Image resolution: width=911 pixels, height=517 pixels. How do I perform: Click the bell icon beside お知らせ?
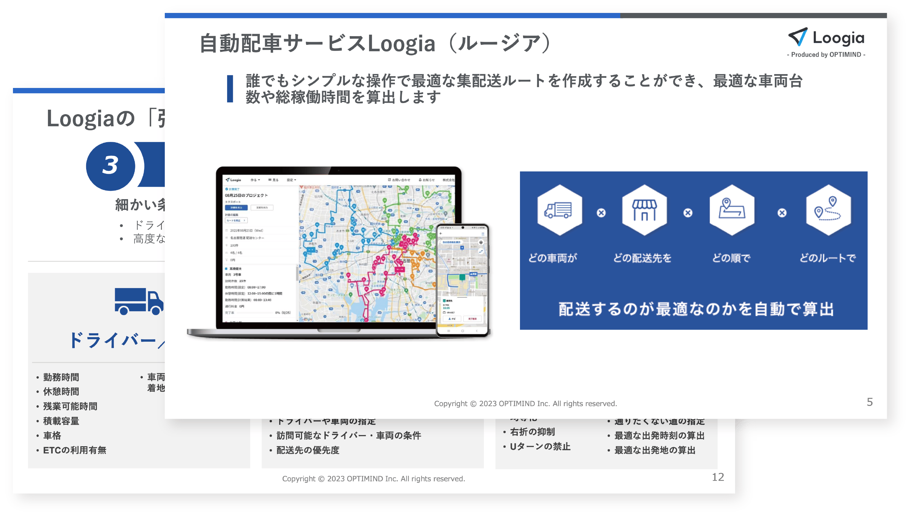(420, 180)
